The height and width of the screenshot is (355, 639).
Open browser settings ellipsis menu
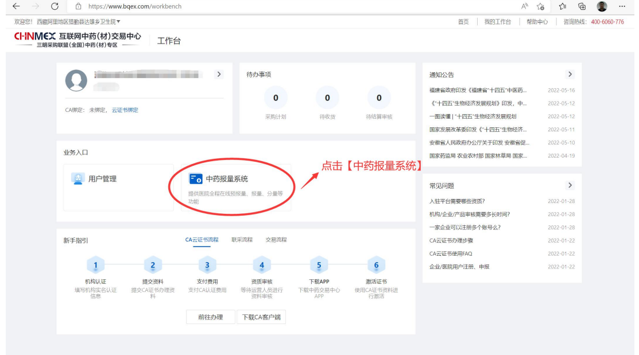pyautogui.click(x=622, y=6)
